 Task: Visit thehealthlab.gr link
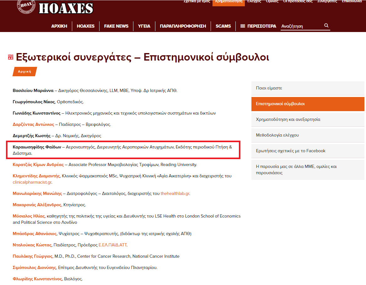coord(175,193)
